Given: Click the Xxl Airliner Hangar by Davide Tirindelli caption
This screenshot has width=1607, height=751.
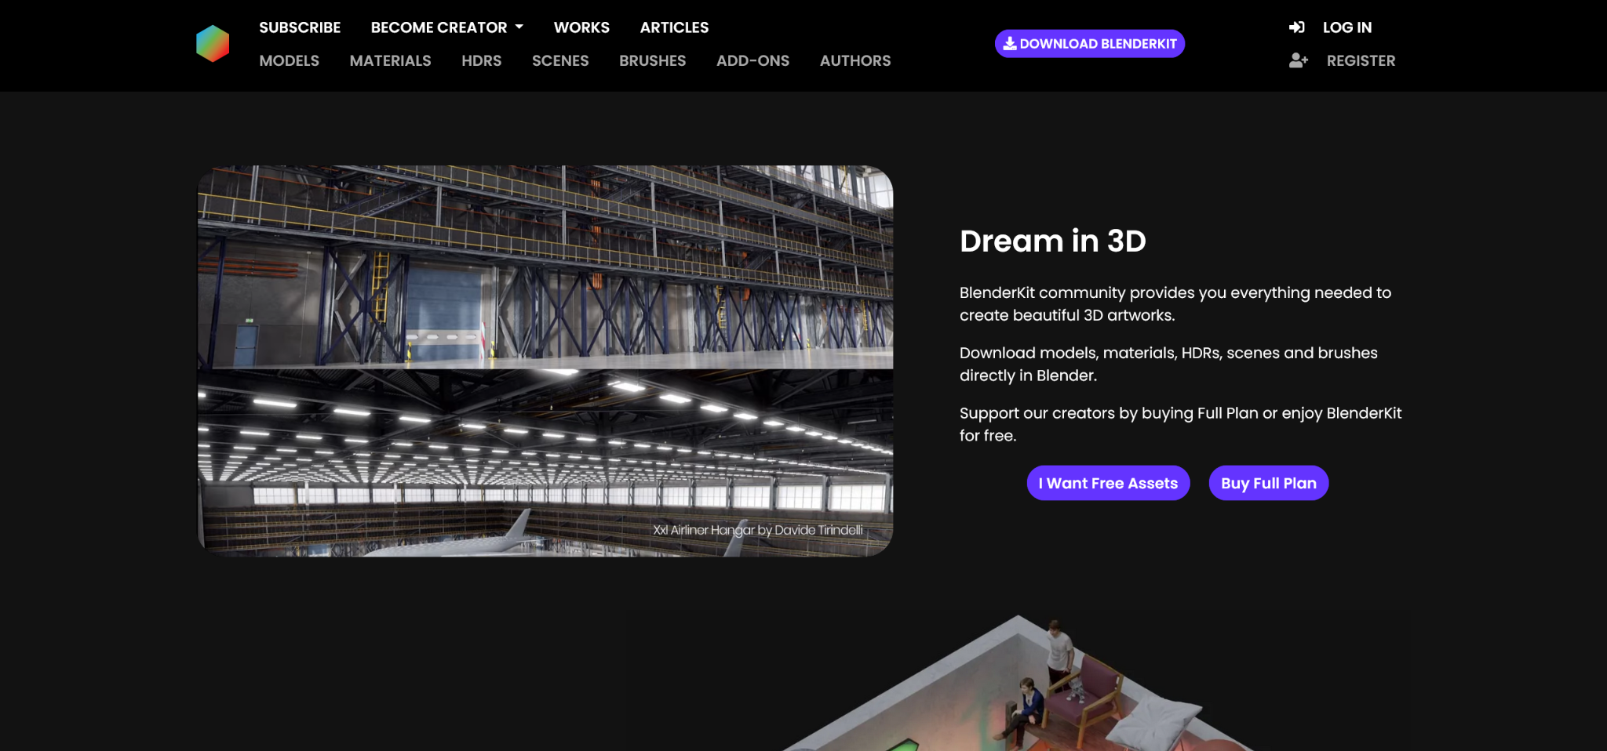Looking at the screenshot, I should (x=758, y=530).
